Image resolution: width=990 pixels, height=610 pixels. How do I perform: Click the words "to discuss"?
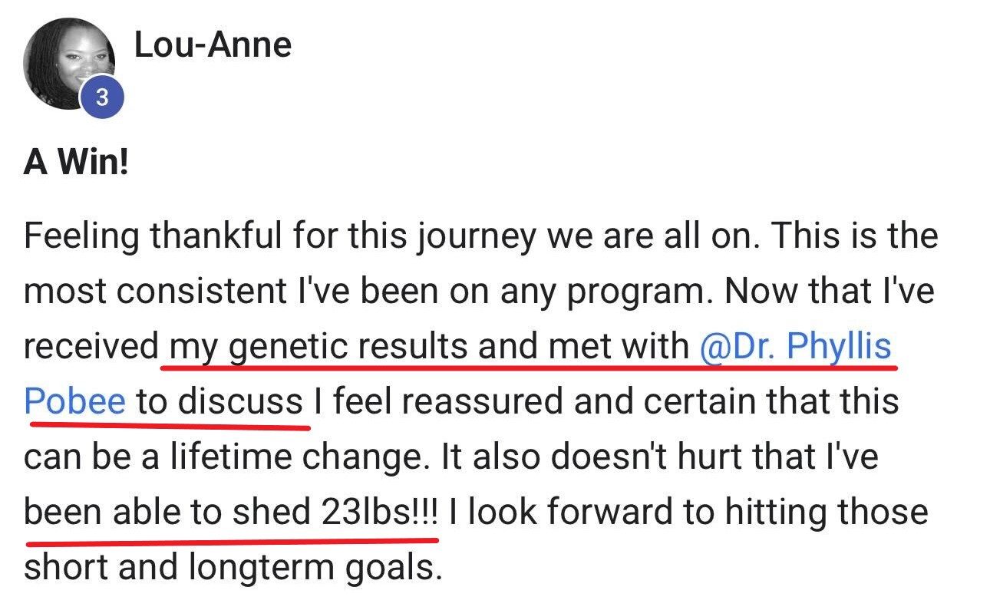[219, 401]
